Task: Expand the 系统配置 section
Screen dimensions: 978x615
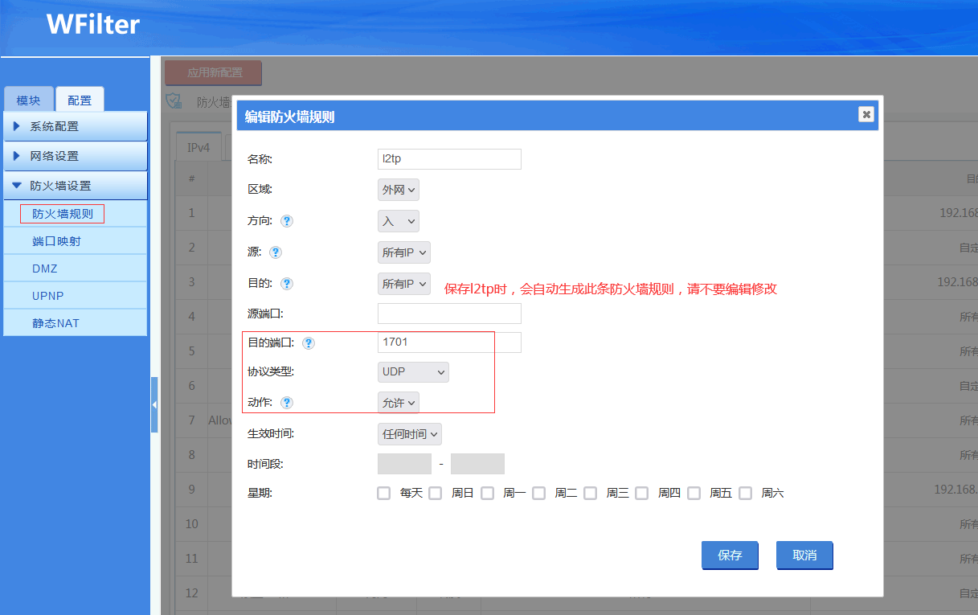Action: click(x=76, y=126)
